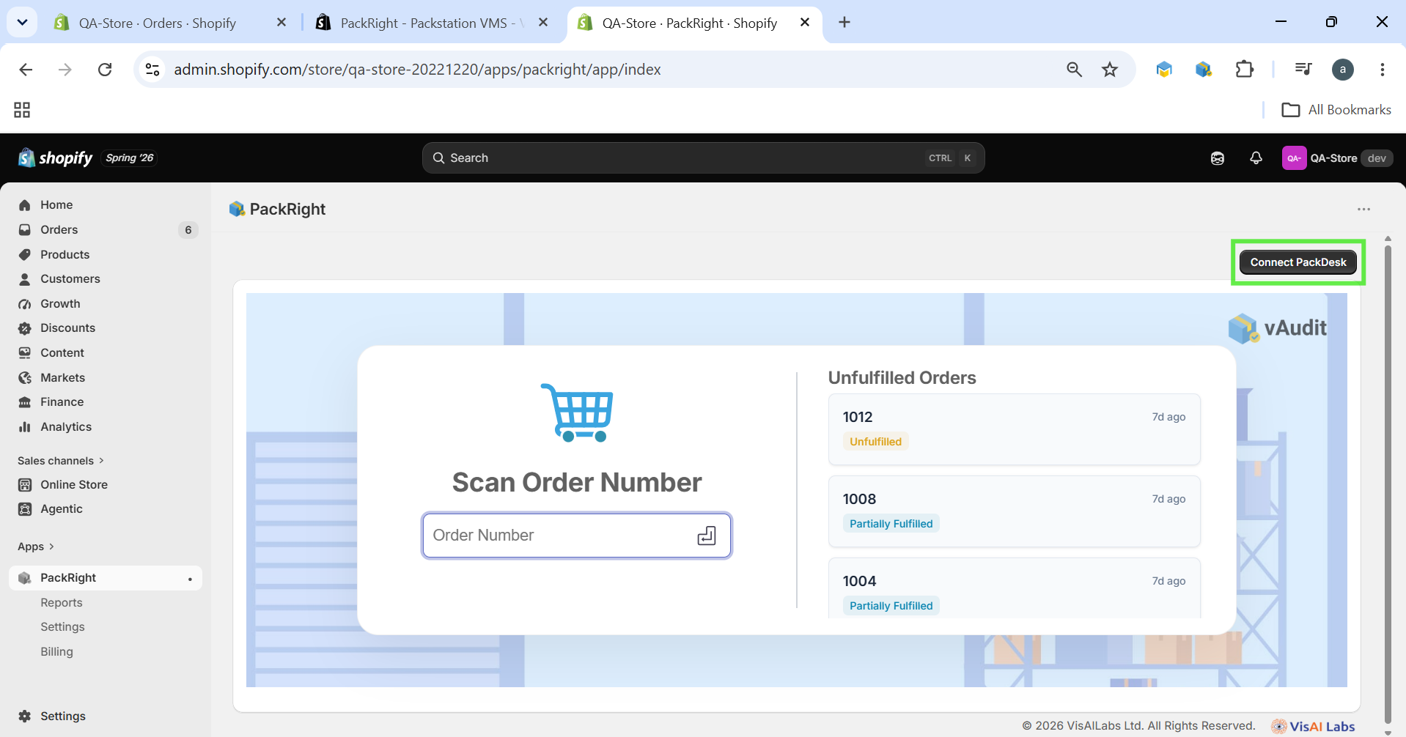The width and height of the screenshot is (1406, 737).
Task: Open PackRight Billing
Action: tap(56, 652)
